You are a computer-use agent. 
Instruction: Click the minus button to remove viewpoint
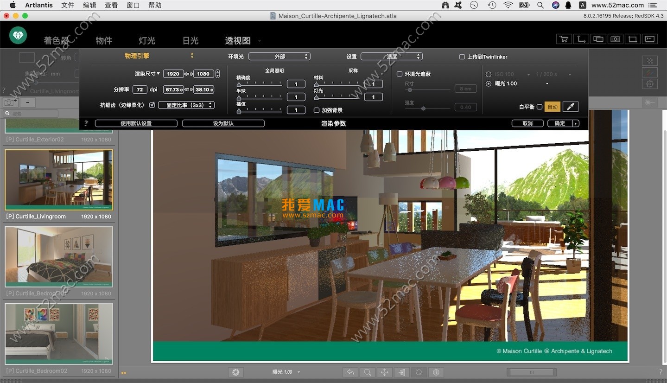pos(28,102)
